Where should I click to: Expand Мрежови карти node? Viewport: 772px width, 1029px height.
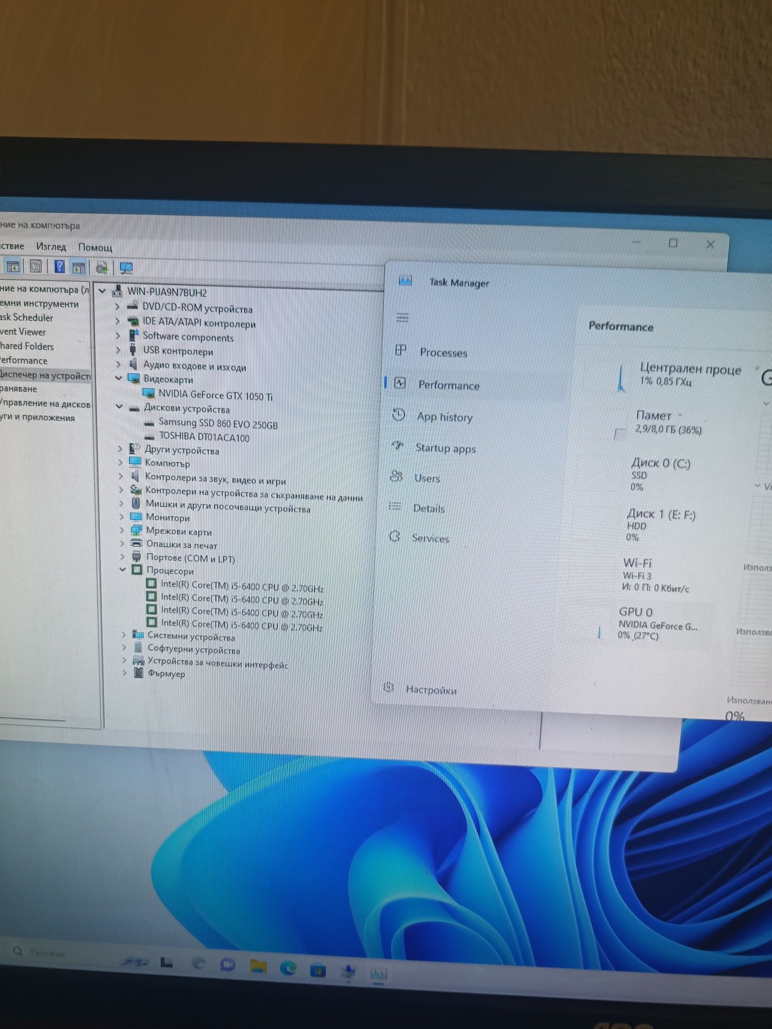121,529
